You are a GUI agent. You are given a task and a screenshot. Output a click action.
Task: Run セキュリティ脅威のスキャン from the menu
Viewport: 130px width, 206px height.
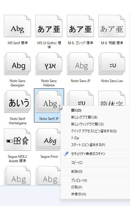(x=88, y=153)
